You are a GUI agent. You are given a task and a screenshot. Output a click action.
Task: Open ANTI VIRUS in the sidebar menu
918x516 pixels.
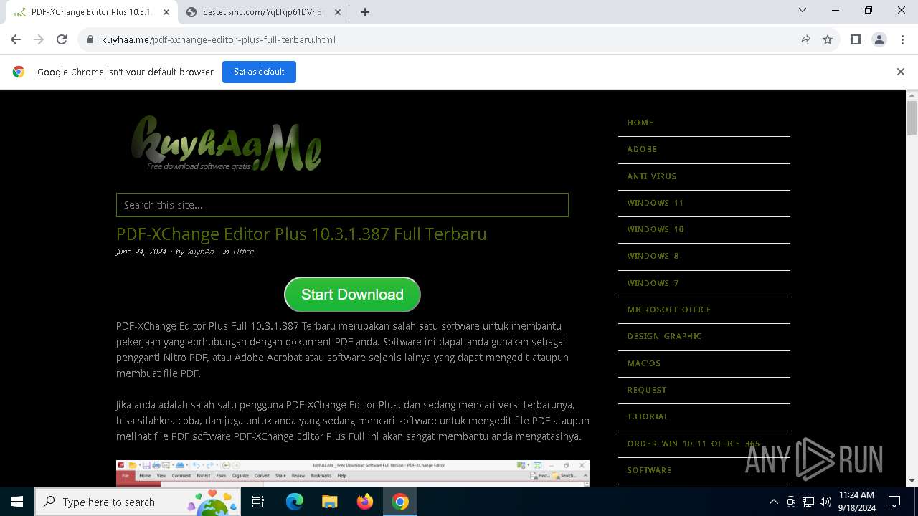pos(652,176)
